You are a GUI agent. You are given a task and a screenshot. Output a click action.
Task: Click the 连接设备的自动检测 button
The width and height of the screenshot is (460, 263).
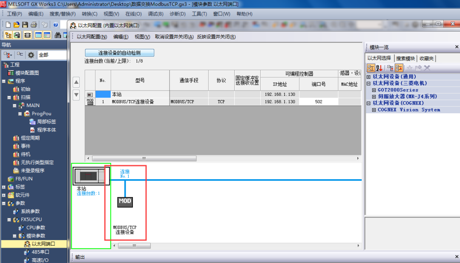pyautogui.click(x=119, y=53)
